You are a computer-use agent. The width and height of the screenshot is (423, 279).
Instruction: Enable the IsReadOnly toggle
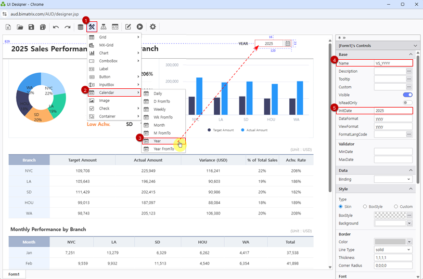coord(407,103)
